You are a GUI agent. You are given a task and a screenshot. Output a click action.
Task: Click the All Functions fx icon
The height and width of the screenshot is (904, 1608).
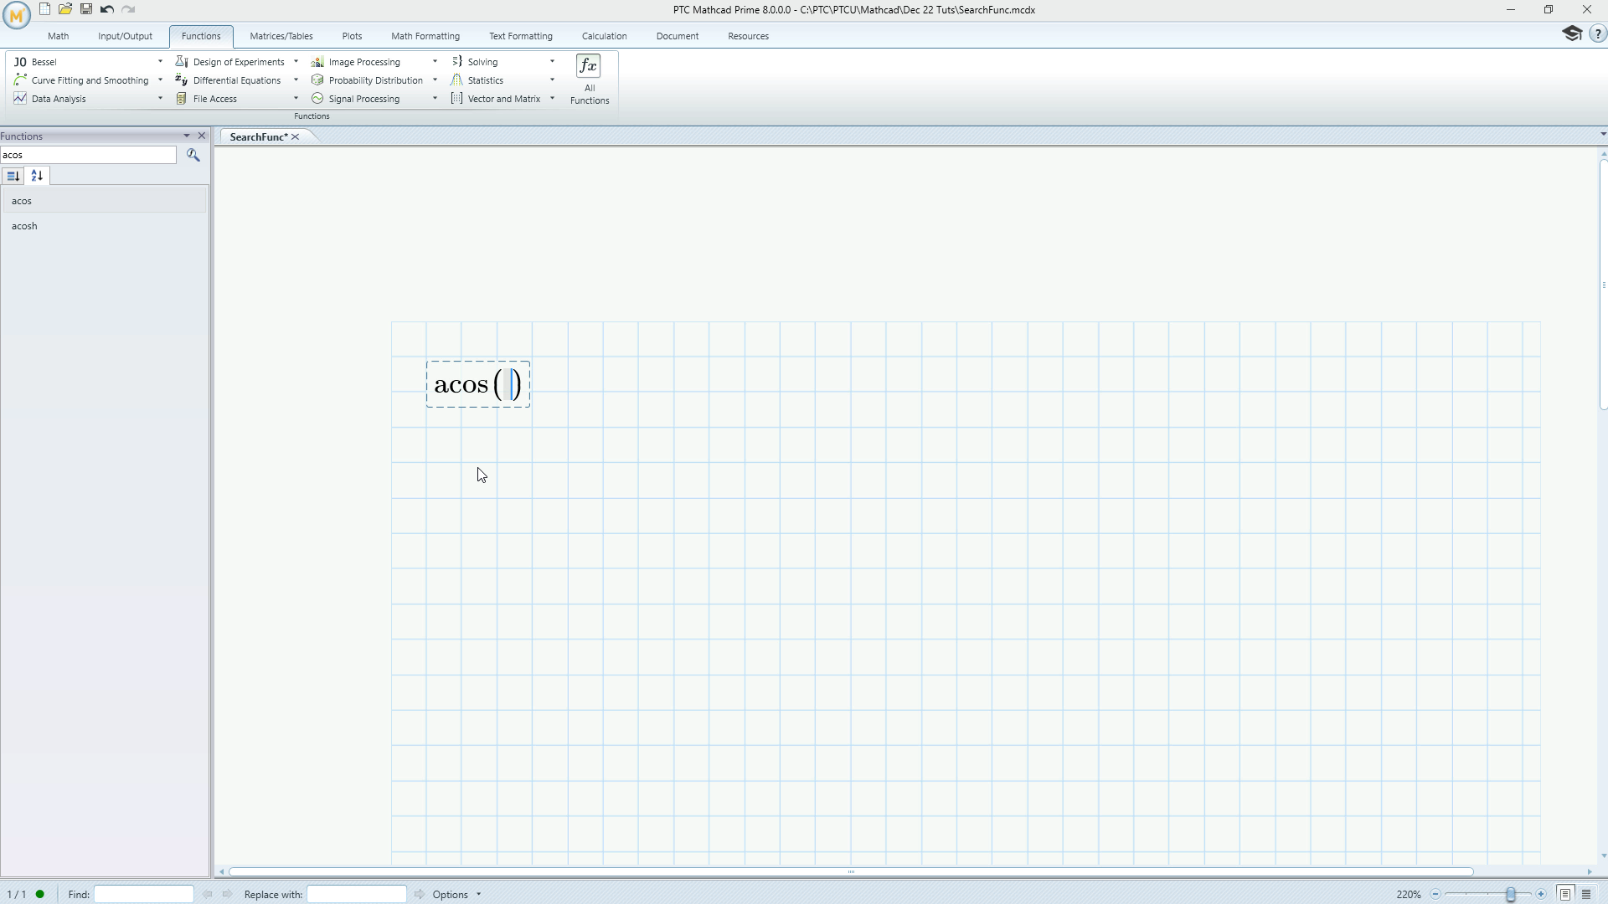point(589,66)
